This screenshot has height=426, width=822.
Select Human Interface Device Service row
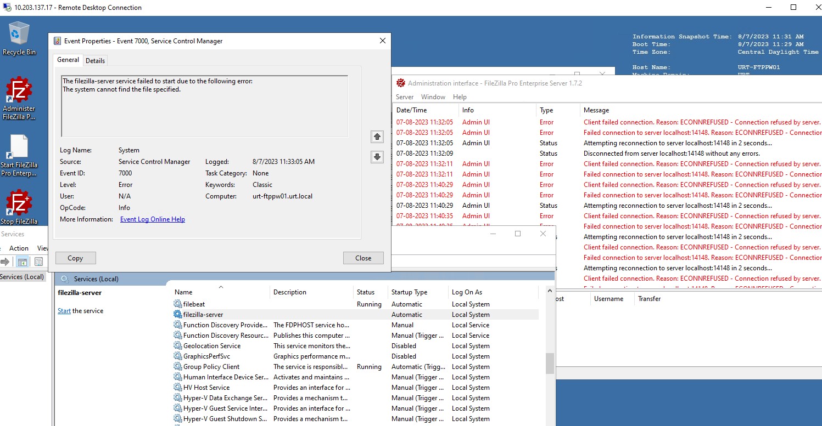tap(356, 377)
